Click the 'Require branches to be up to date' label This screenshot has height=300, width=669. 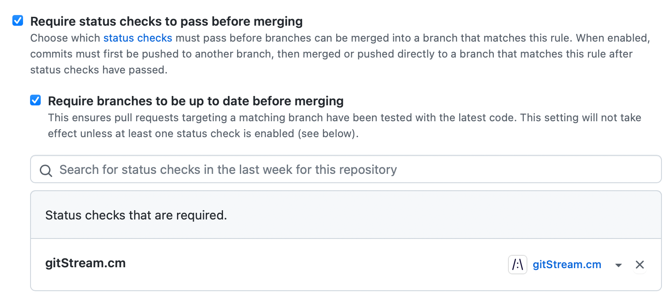(x=196, y=101)
